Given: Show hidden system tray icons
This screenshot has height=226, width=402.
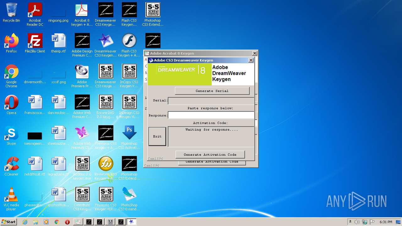Looking at the screenshot, I should click(350, 222).
